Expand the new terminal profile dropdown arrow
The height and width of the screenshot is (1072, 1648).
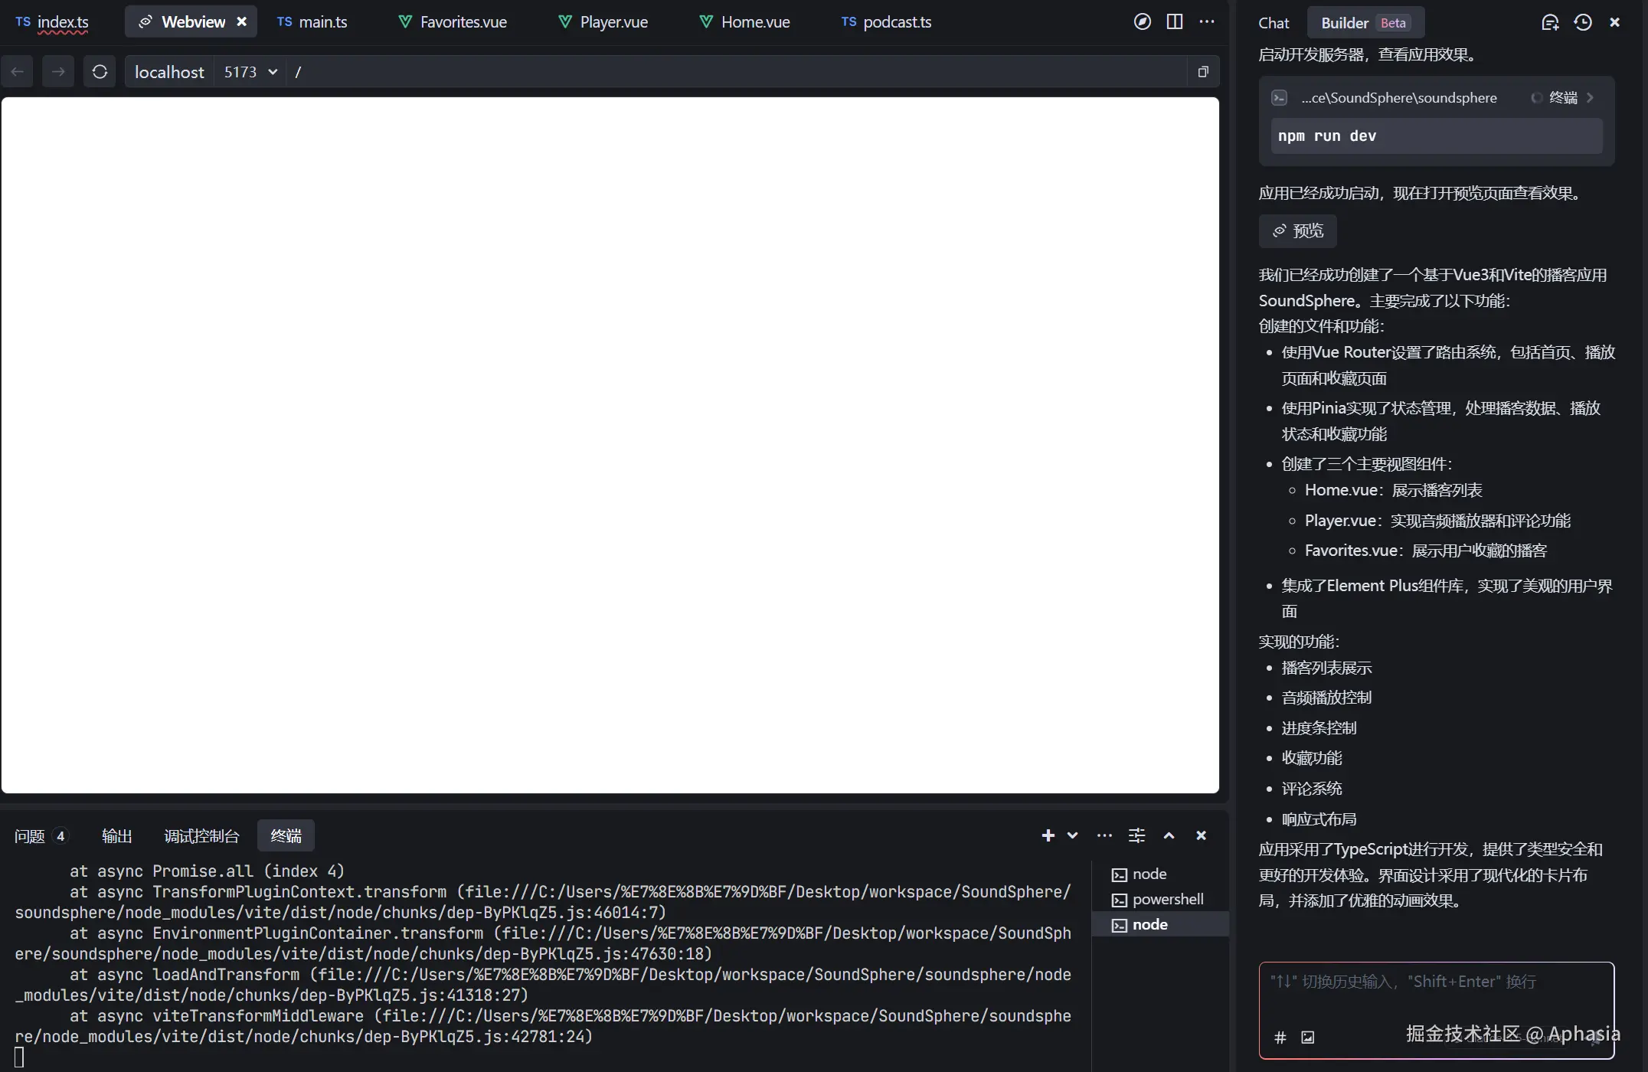[x=1072, y=835]
